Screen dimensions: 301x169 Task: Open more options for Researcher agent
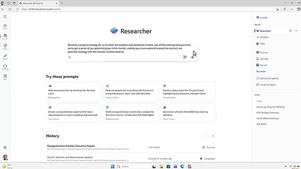pos(296,31)
